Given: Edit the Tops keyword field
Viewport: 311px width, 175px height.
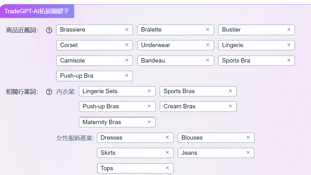Looking at the screenshot, I should point(135,168).
